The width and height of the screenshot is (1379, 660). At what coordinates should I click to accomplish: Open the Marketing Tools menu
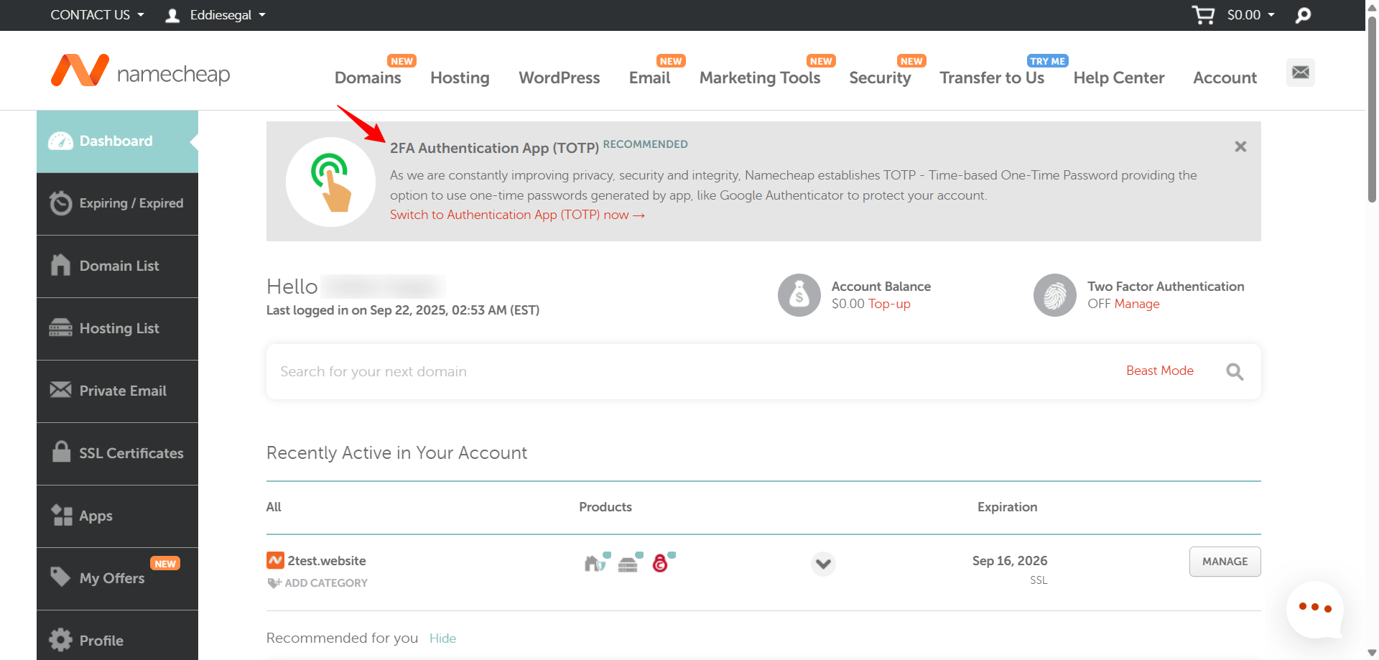[760, 78]
